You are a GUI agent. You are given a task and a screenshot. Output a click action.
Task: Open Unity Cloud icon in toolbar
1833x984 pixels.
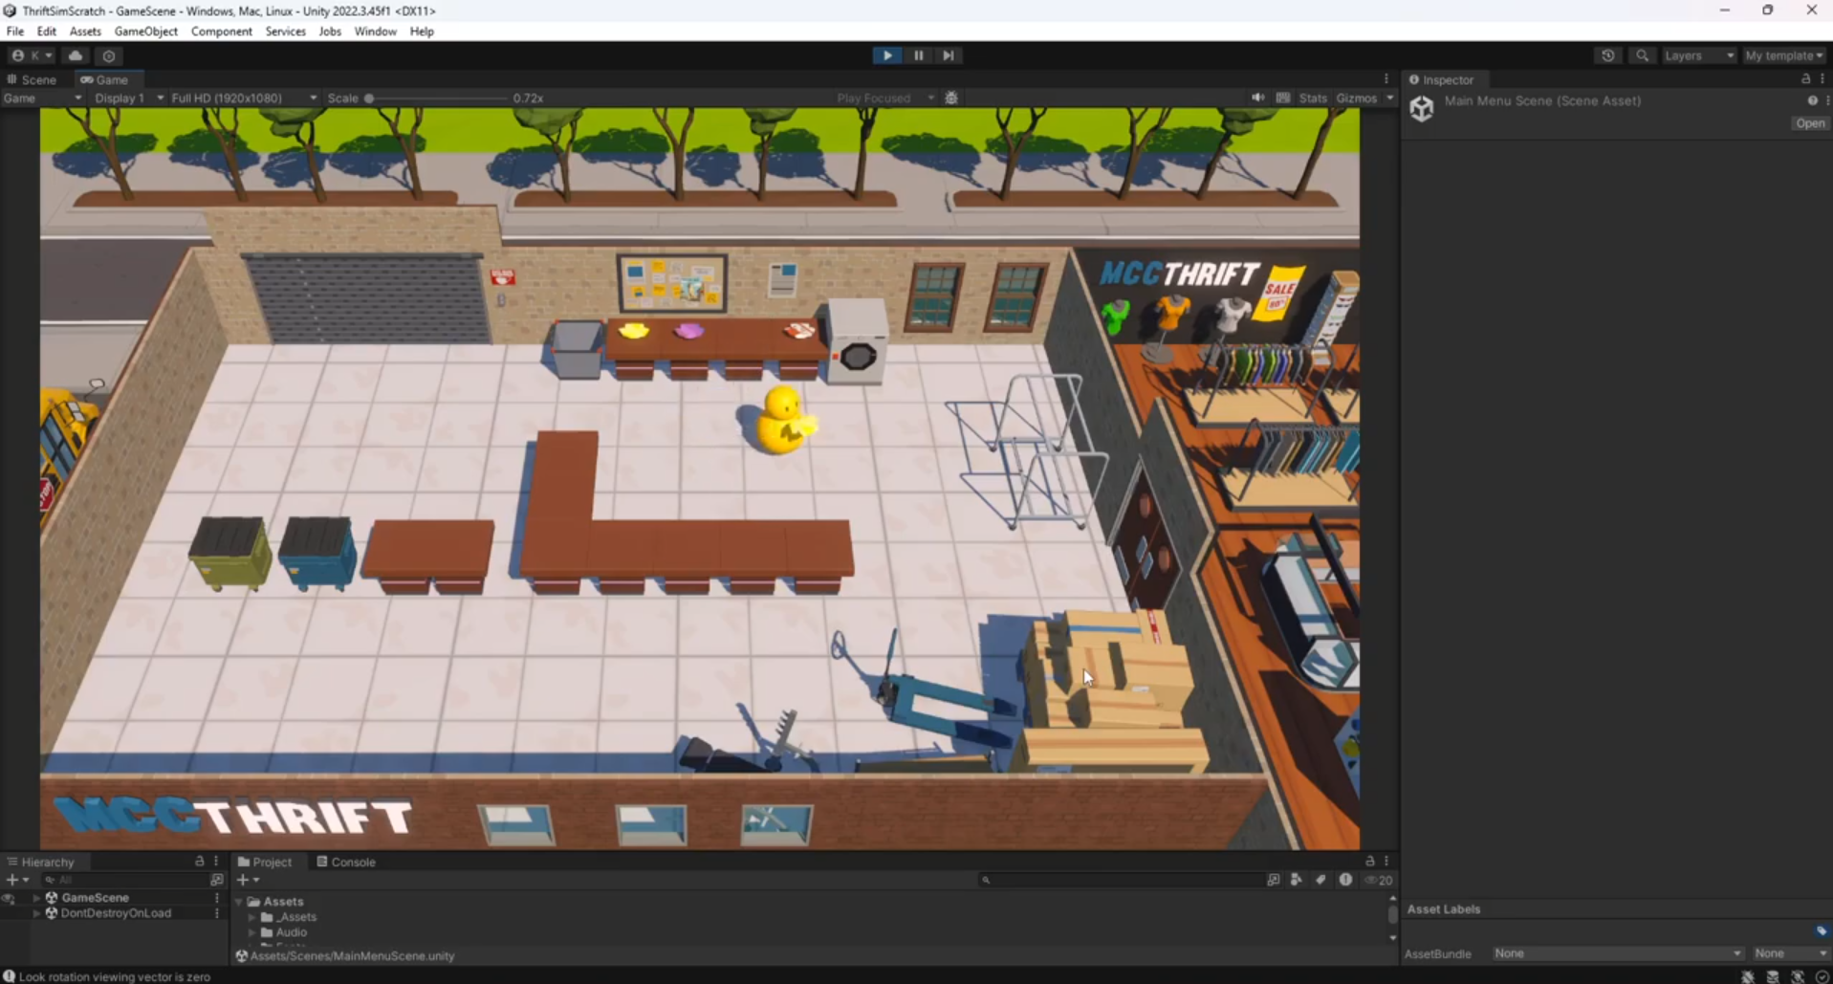(76, 55)
